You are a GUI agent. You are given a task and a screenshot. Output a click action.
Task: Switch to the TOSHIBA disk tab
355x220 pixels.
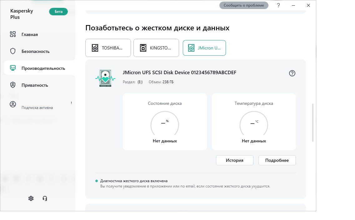point(108,48)
